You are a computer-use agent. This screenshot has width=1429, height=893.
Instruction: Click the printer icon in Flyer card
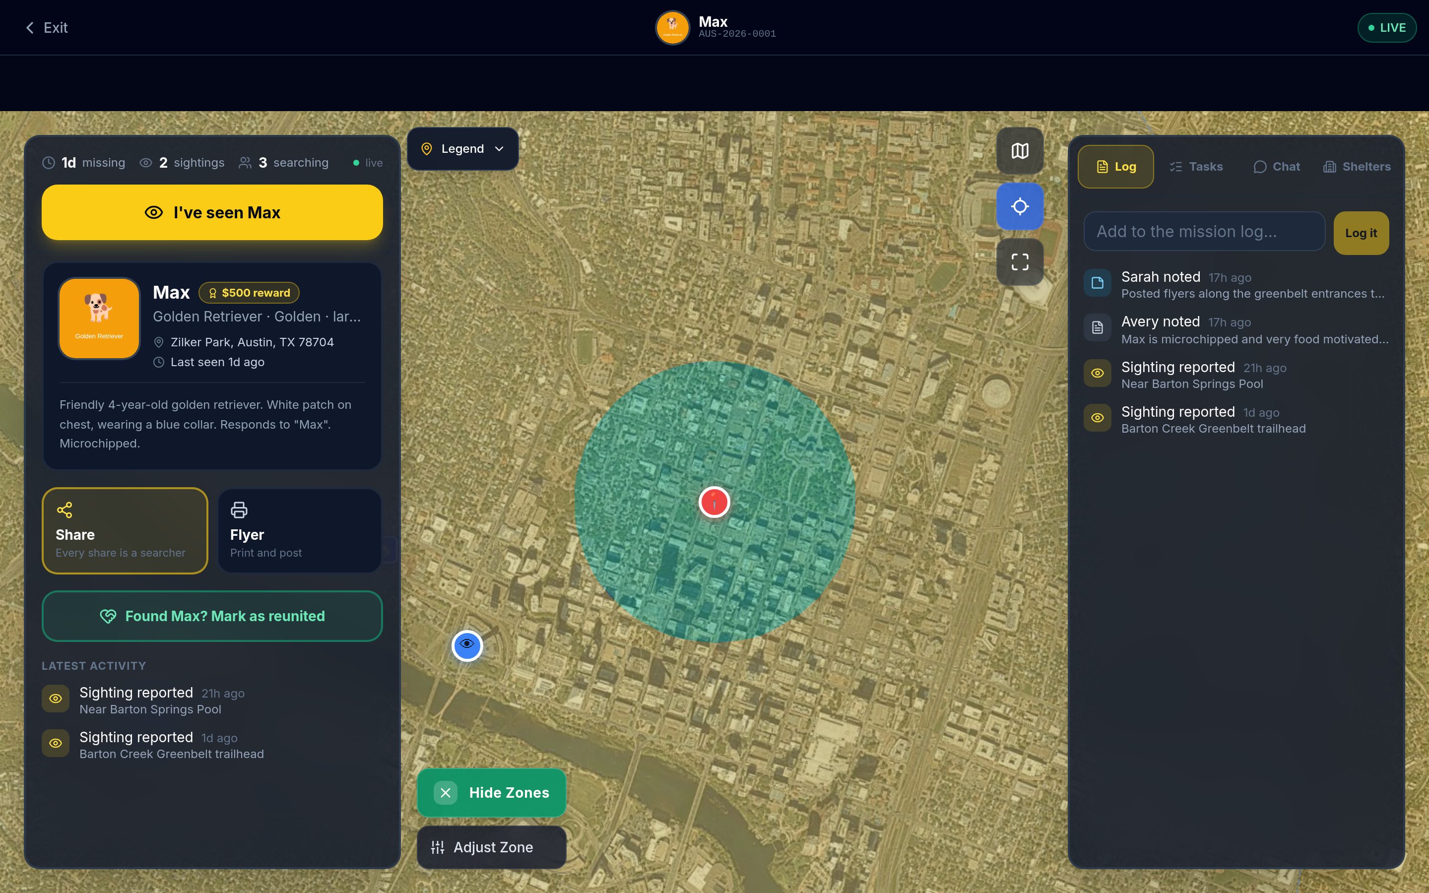tap(239, 510)
